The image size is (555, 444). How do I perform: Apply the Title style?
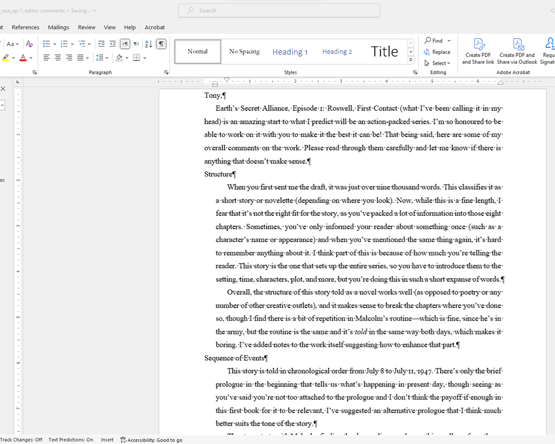click(x=385, y=52)
